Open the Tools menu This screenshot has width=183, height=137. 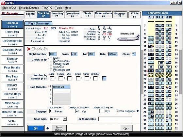pos(58,8)
